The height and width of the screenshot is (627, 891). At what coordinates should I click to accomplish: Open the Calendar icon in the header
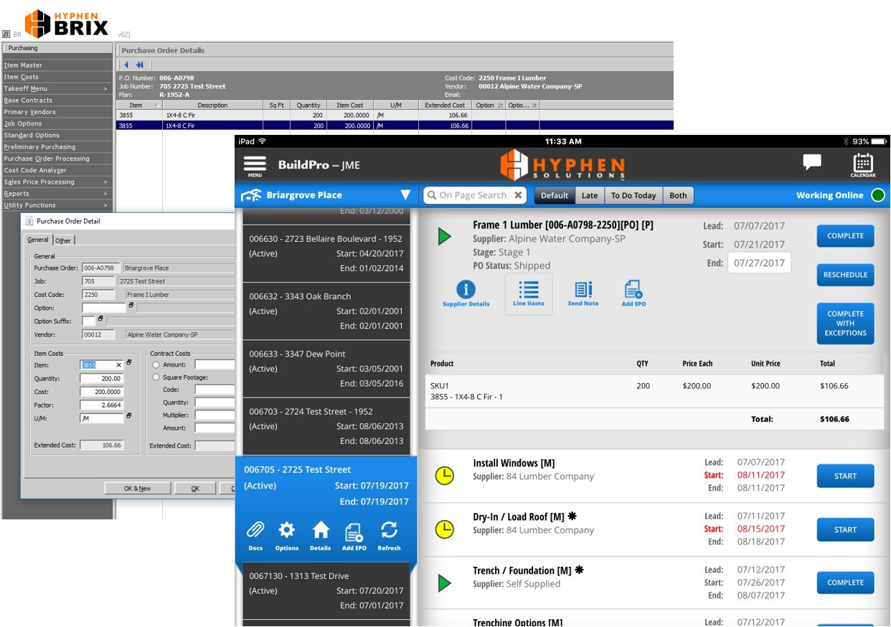point(863,165)
